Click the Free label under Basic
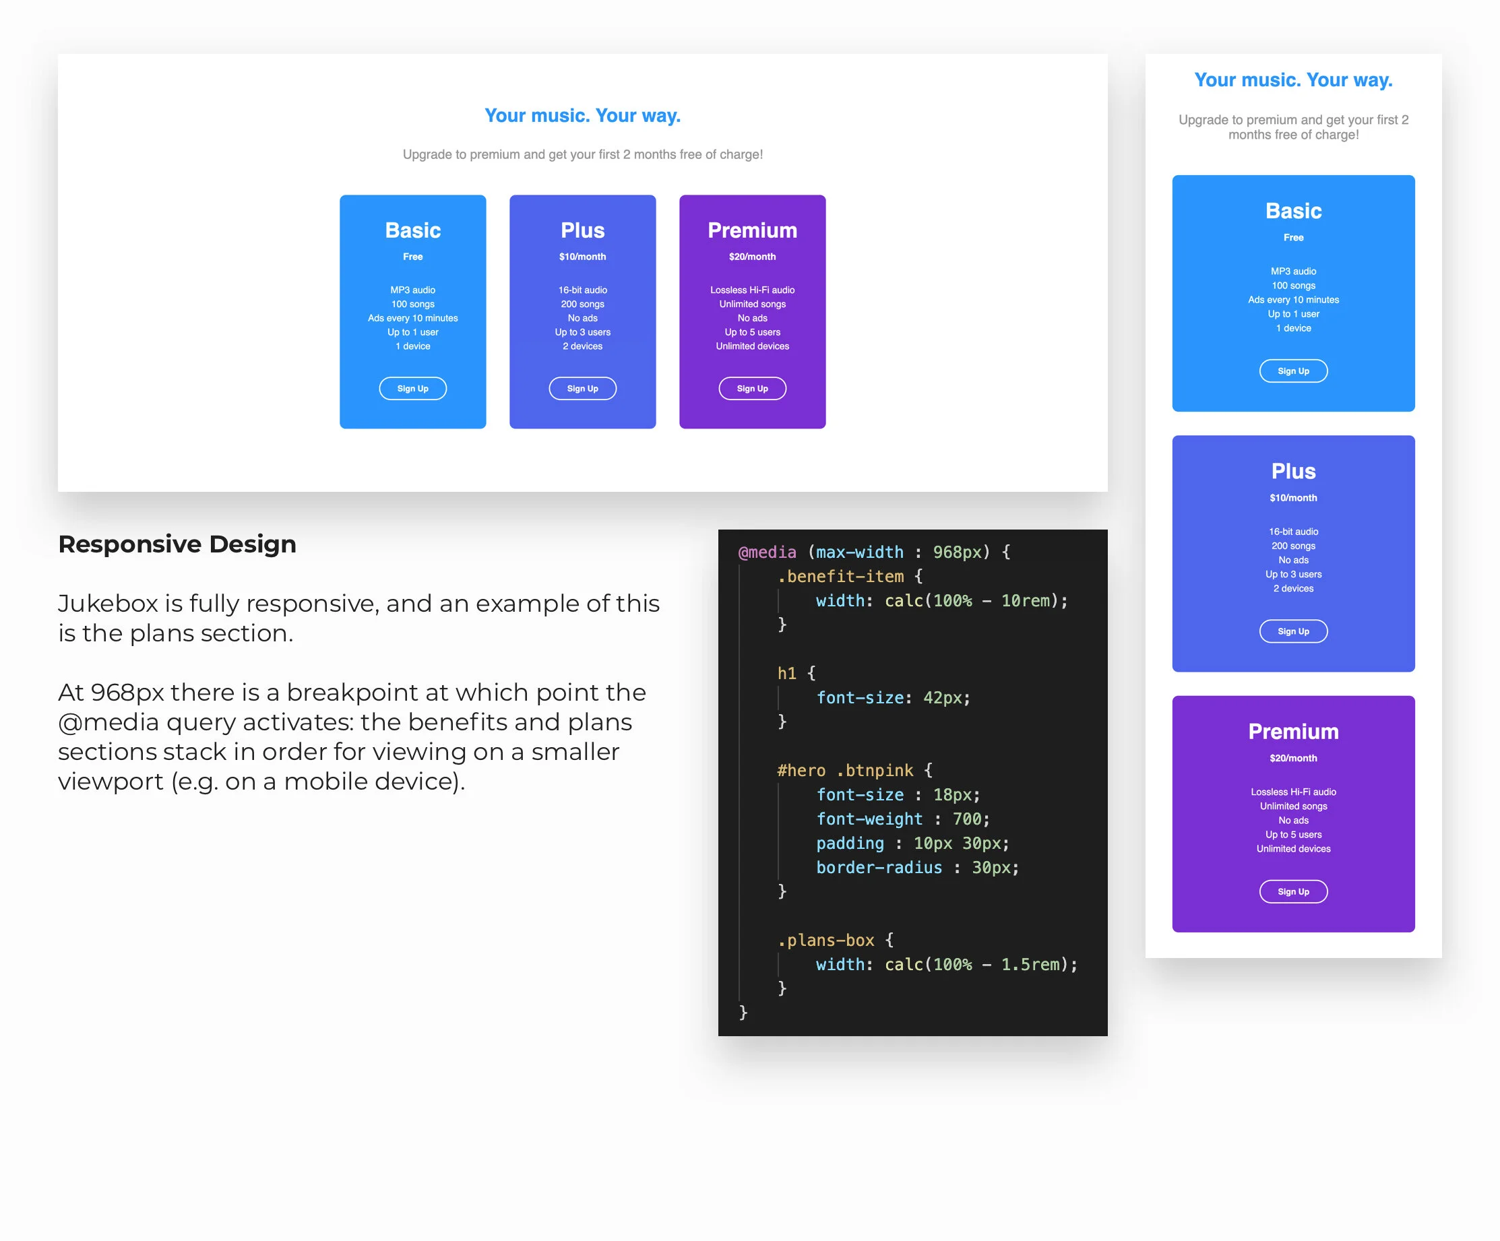This screenshot has width=1500, height=1241. click(x=413, y=256)
